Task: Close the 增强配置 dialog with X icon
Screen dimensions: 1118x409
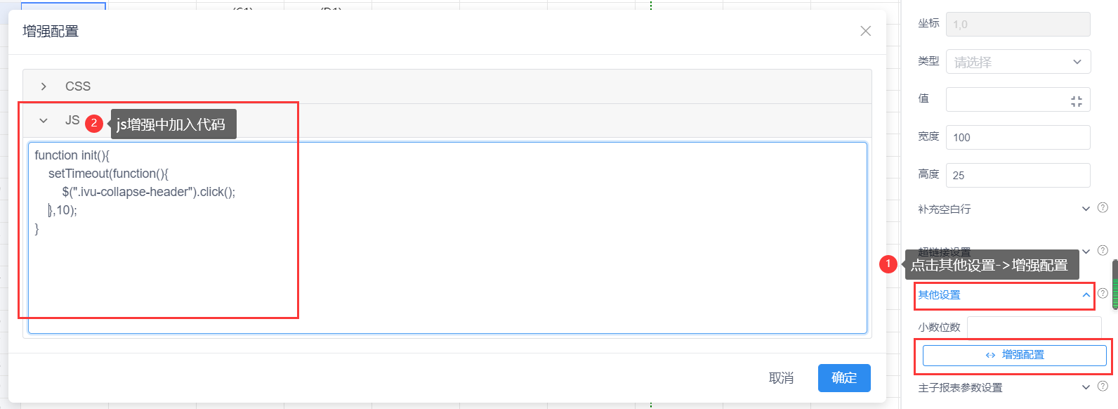Action: click(866, 31)
